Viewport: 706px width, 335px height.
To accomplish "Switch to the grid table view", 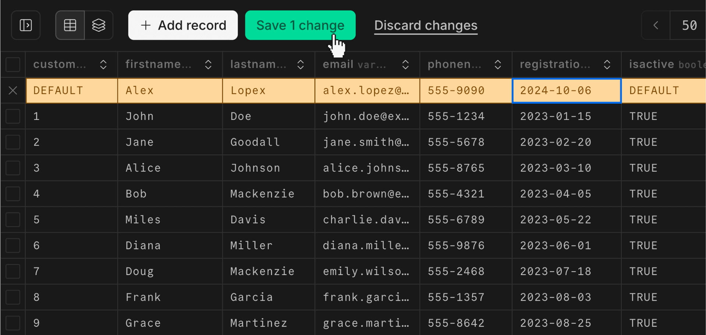I will (70, 25).
